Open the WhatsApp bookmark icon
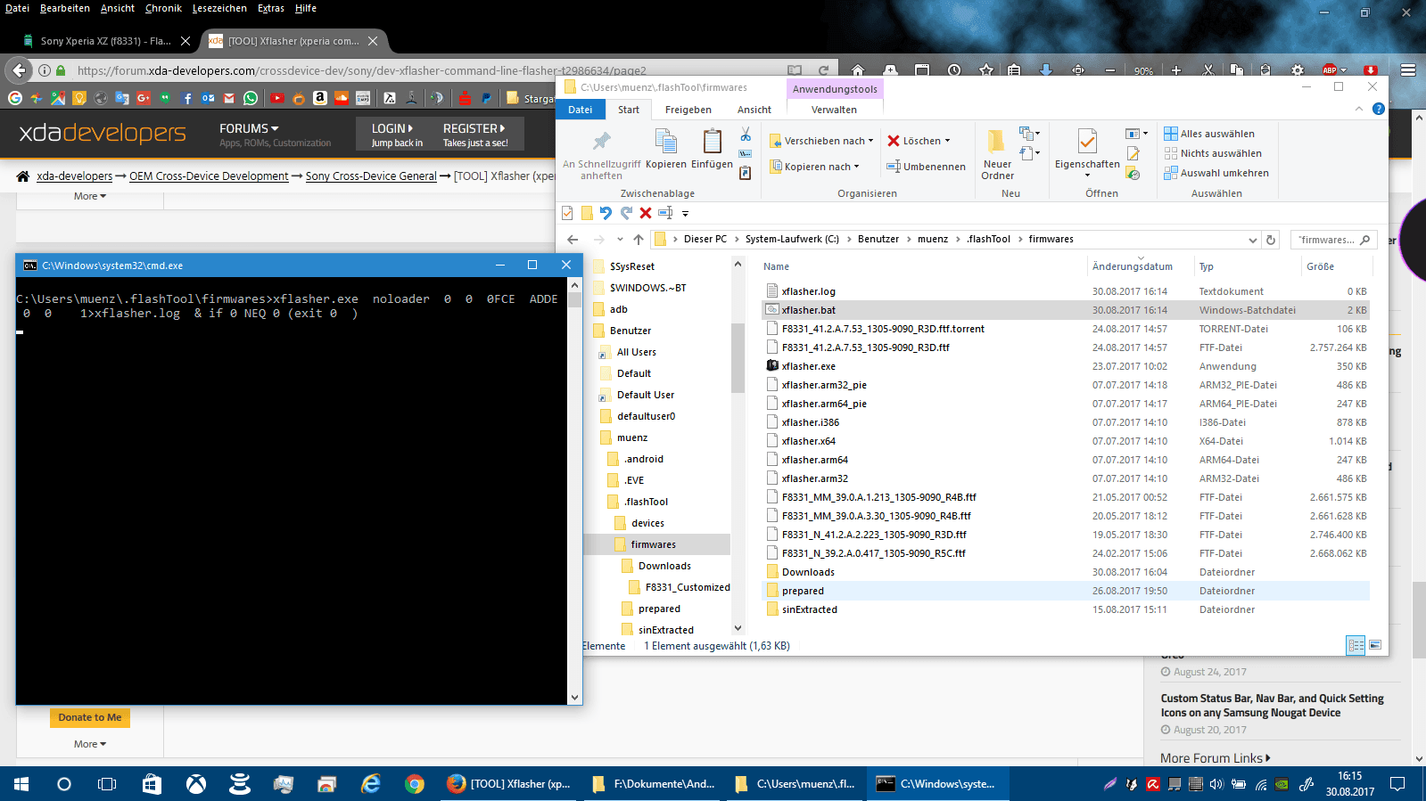Screen dimensions: 1426x801 tap(251, 98)
